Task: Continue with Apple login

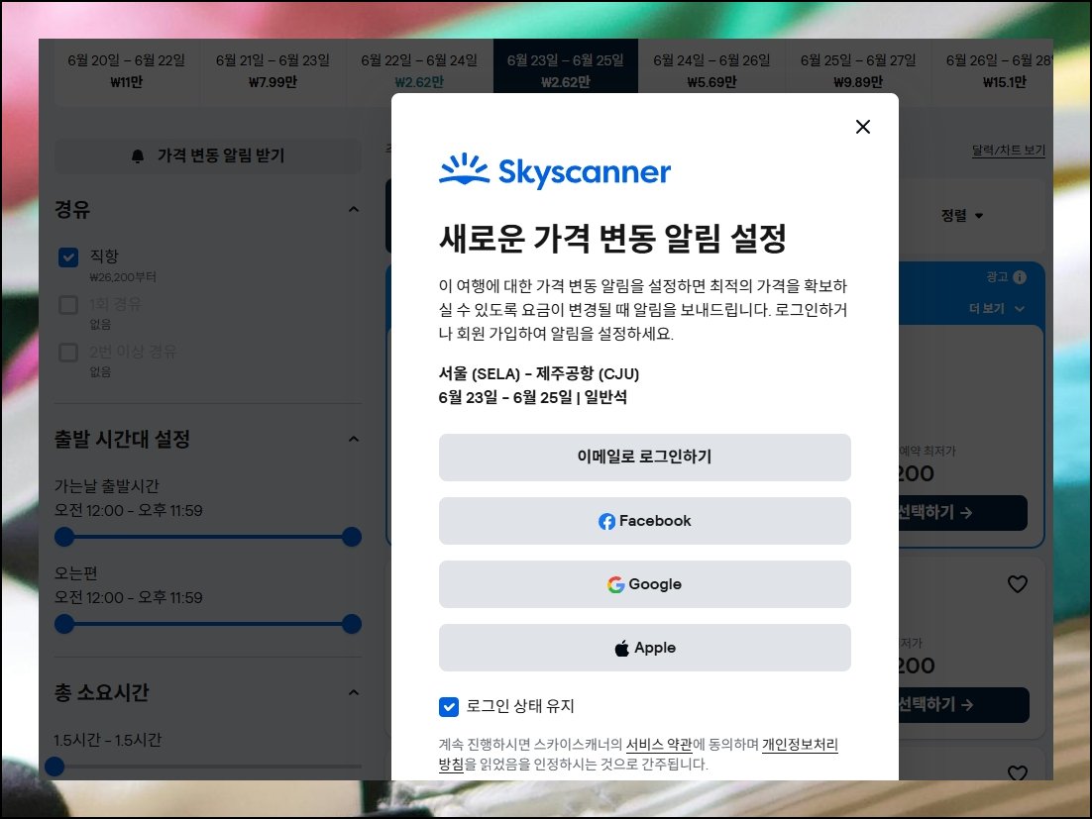Action: point(644,648)
